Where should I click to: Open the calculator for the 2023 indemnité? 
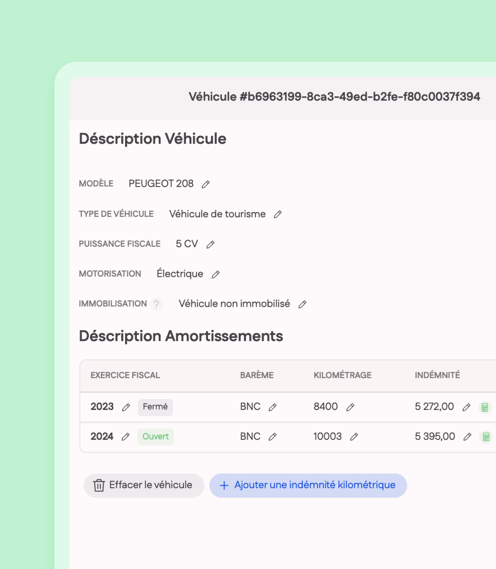coord(485,407)
